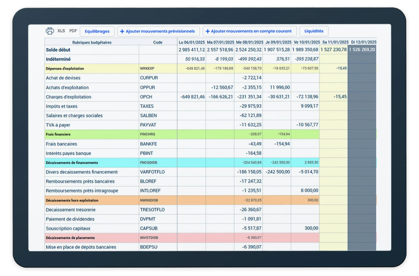Click the Solde début value 1 526 269,20
419x276 pixels.
(362, 50)
